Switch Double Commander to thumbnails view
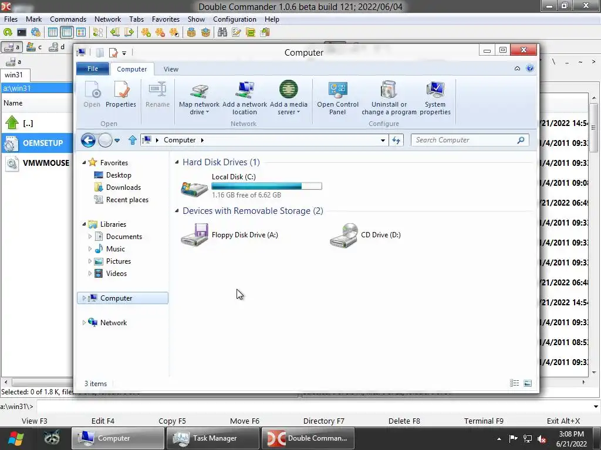 click(81, 32)
